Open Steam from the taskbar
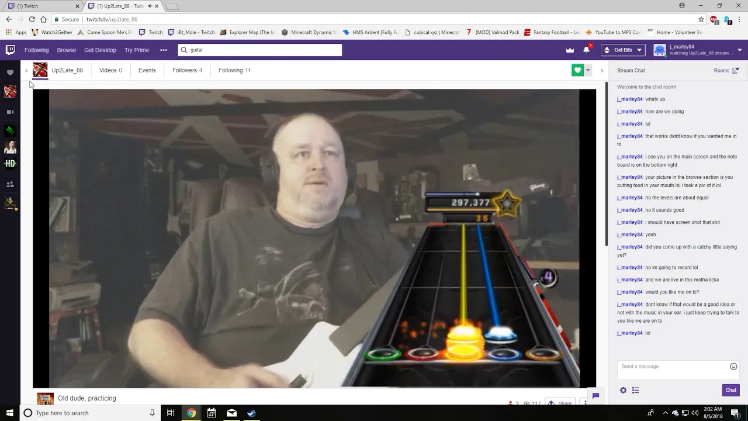 click(x=251, y=413)
